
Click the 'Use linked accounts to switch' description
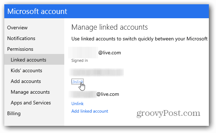pyautogui.click(x=139, y=39)
